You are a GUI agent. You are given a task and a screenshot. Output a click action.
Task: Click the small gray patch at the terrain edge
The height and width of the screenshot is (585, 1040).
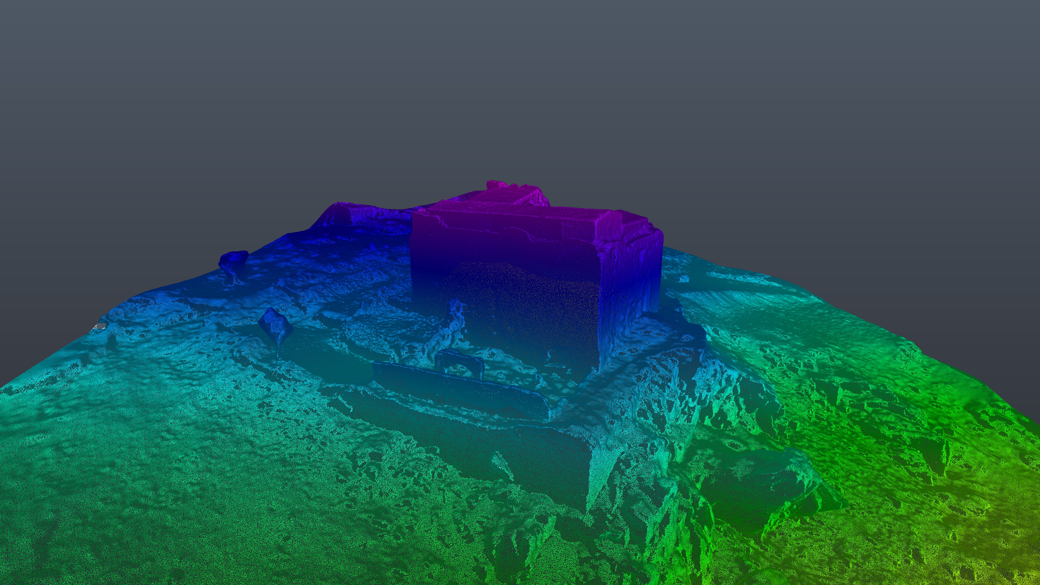pyautogui.click(x=101, y=326)
